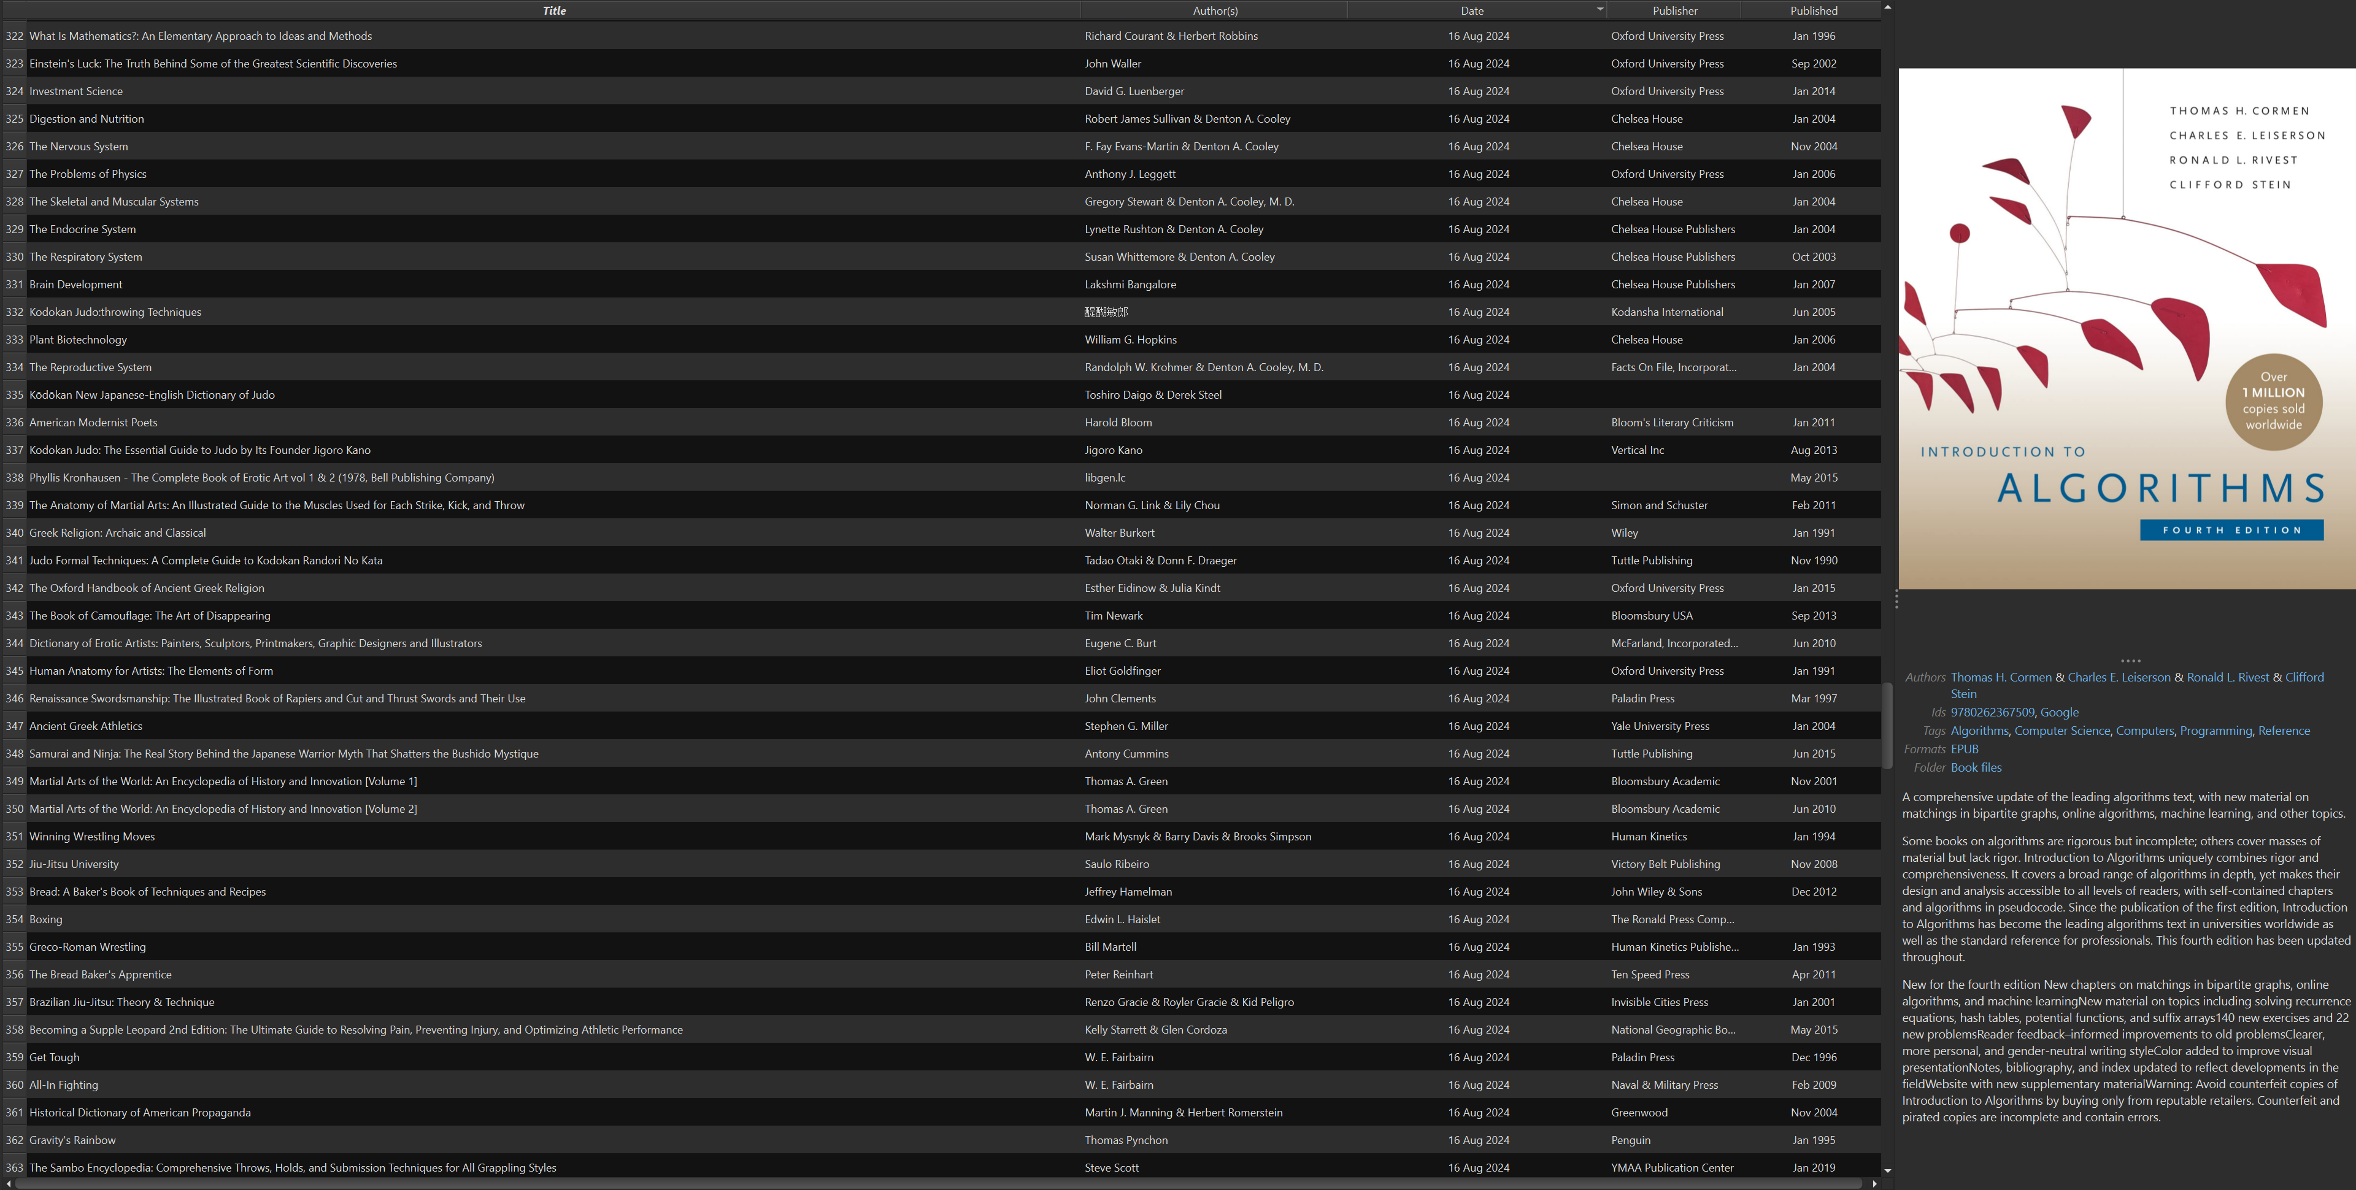
Task: Select the Gravity's Rainbow book row
Action: pyautogui.click(x=941, y=1140)
